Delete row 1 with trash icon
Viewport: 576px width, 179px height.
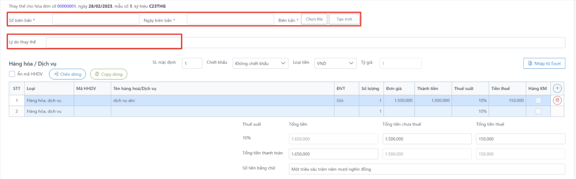[x=557, y=100]
